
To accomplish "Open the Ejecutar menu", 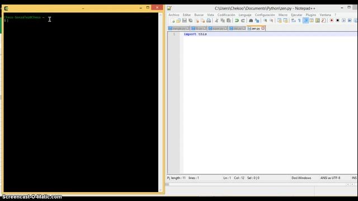I will click(296, 15).
